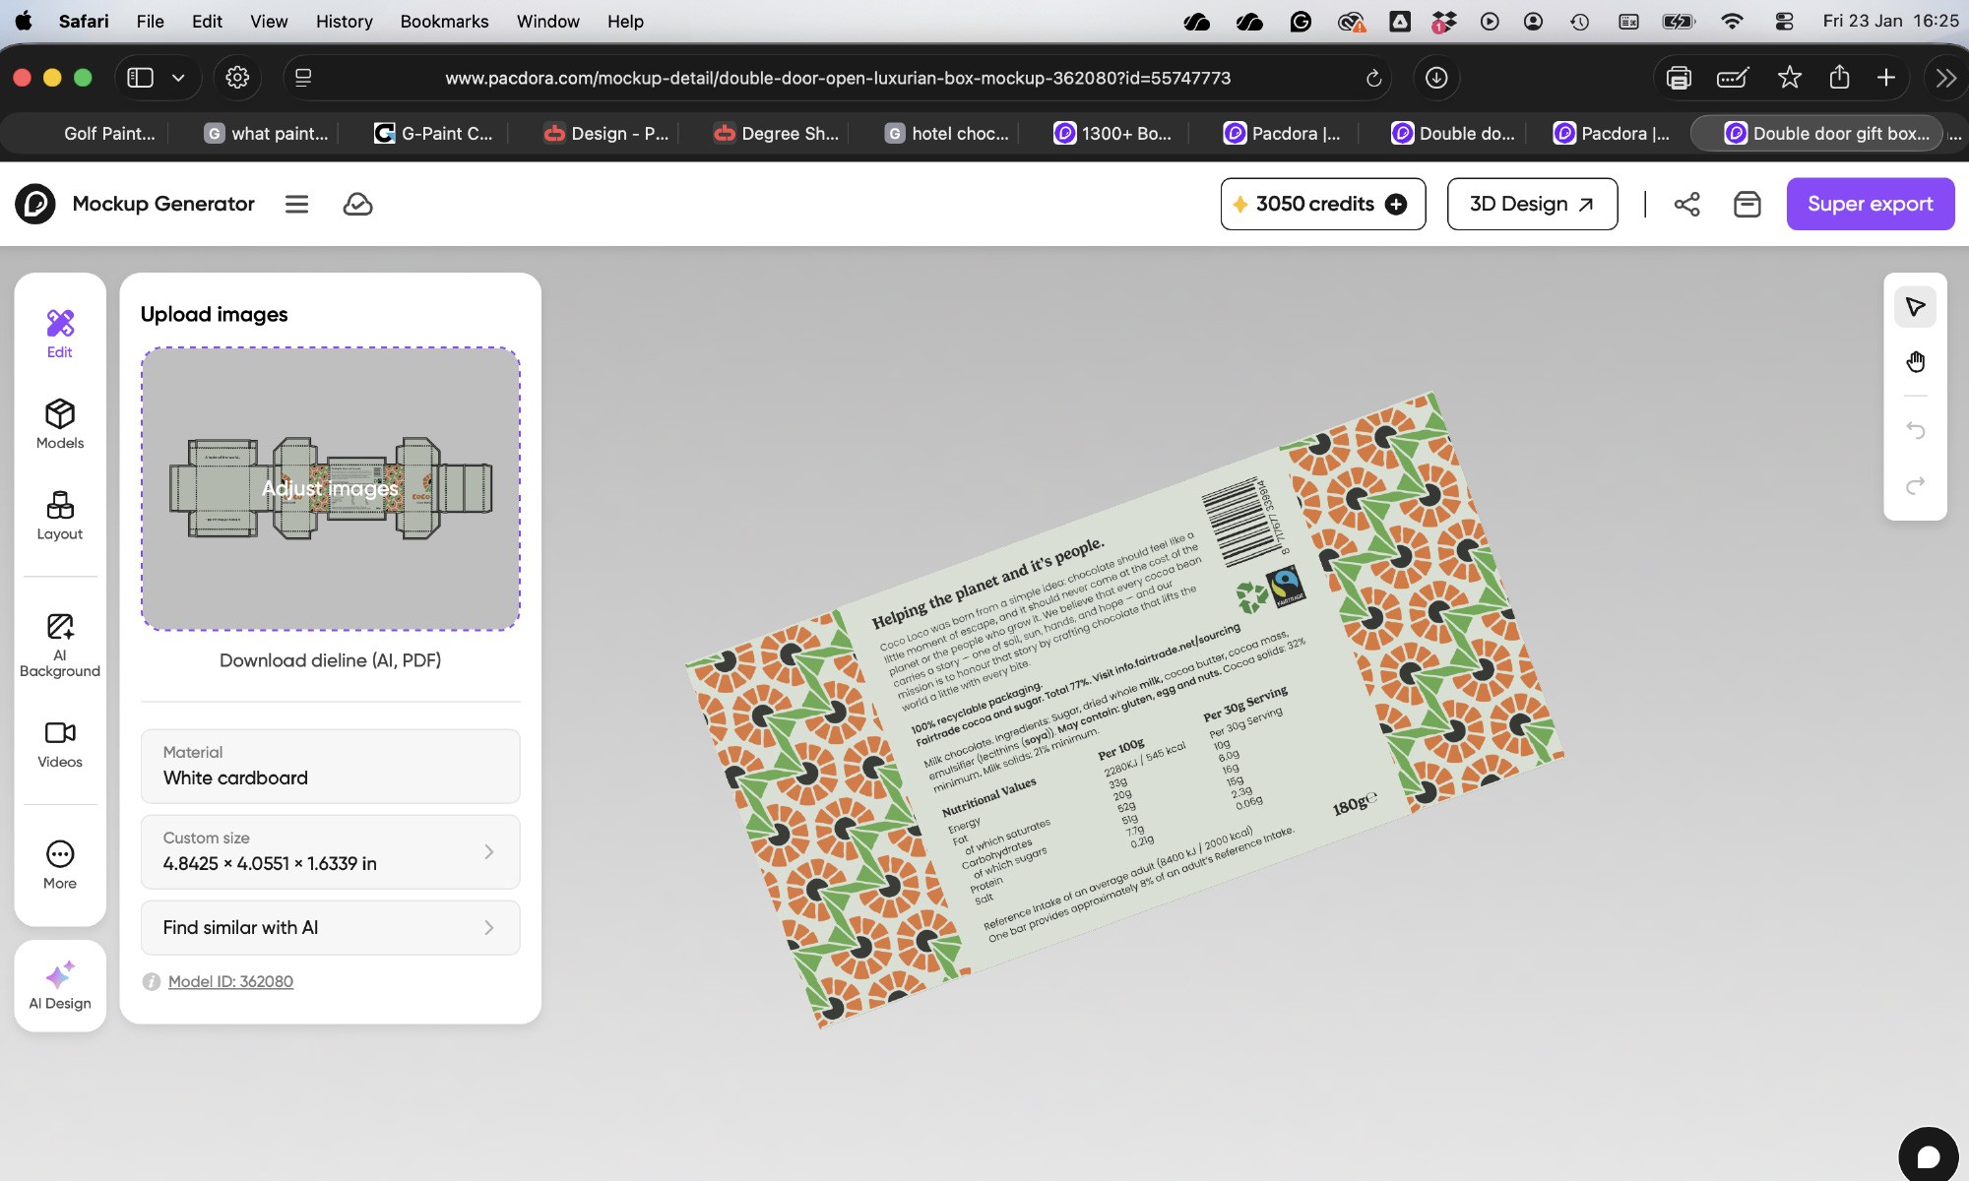Select the arrow pointer tool
Image resolution: width=1969 pixels, height=1181 pixels.
(x=1915, y=307)
